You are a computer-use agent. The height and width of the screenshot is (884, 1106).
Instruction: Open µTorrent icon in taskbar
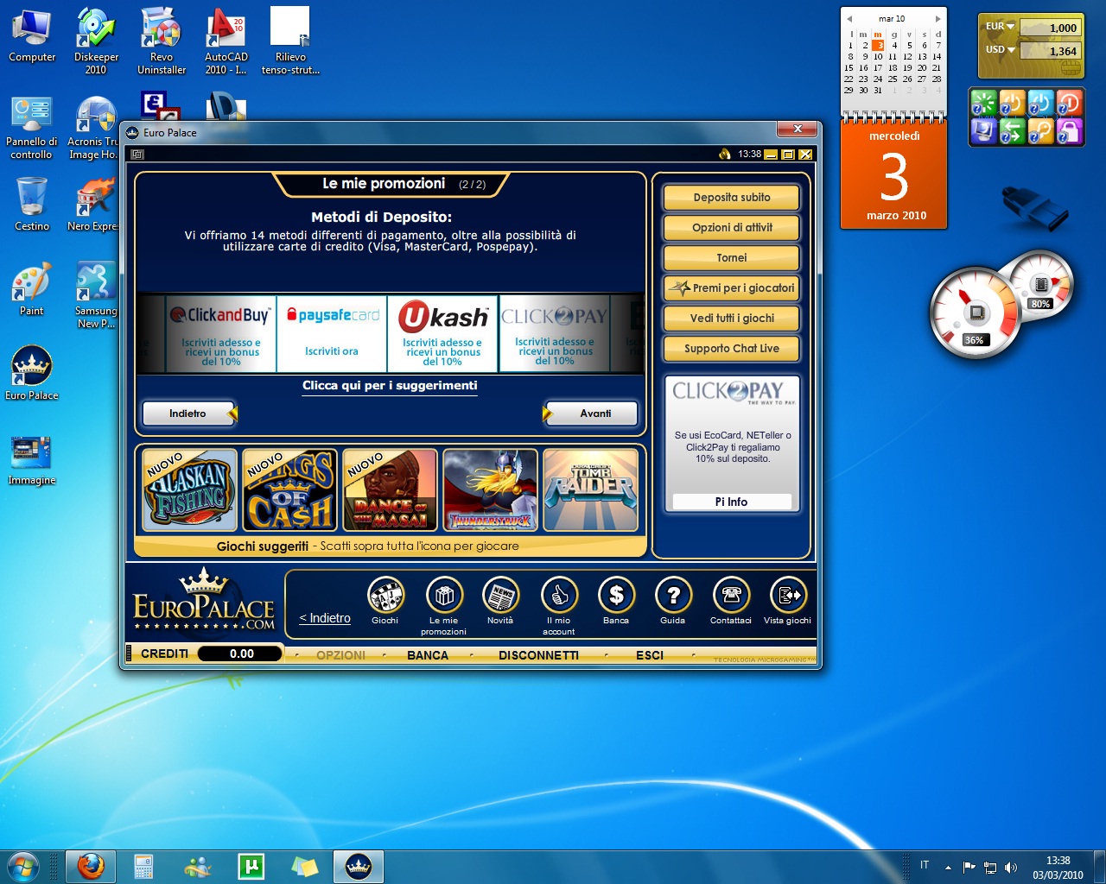(x=251, y=866)
